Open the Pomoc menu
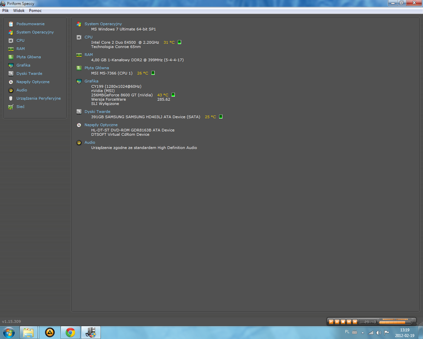 (35, 11)
